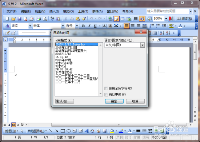Image resolution: width=200 pixels, height=142 pixels.
Task: Click the numbered list icon
Action: click(152, 26)
